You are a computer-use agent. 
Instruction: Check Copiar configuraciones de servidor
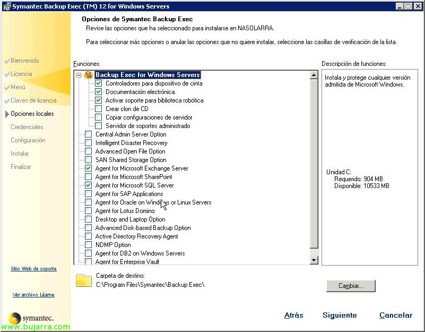tap(98, 117)
